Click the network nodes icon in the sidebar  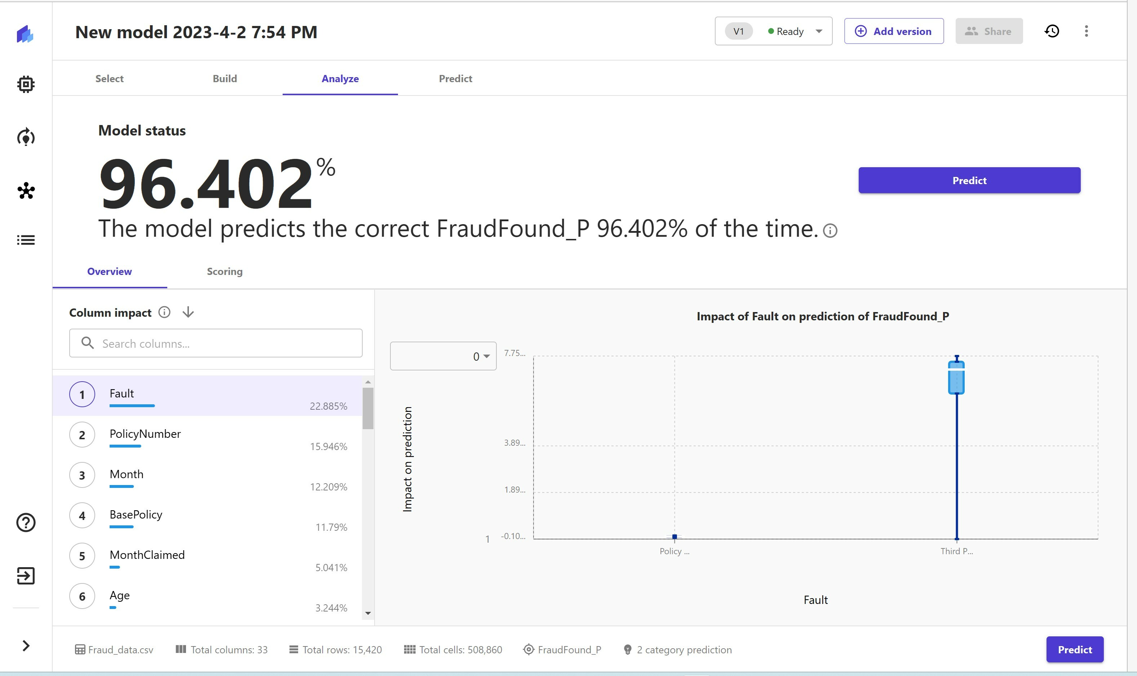point(26,191)
